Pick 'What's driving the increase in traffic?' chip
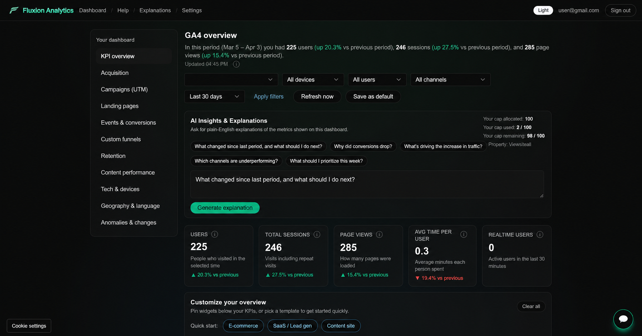 443,146
